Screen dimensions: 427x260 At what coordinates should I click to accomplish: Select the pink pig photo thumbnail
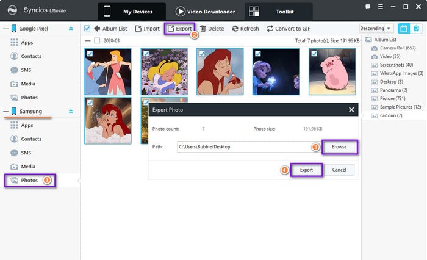click(x=332, y=71)
